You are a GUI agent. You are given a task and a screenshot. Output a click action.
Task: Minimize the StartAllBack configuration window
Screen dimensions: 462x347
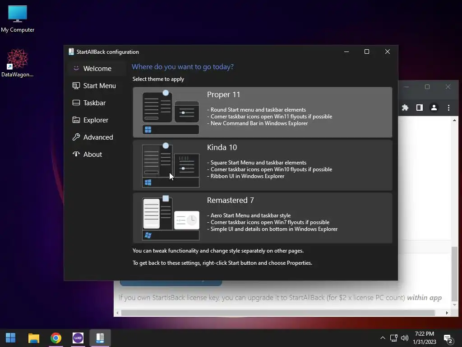(x=346, y=52)
